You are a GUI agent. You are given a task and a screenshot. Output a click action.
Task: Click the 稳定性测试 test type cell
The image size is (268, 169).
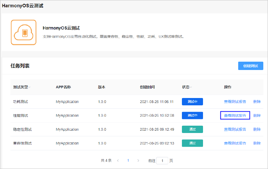tap(22, 129)
